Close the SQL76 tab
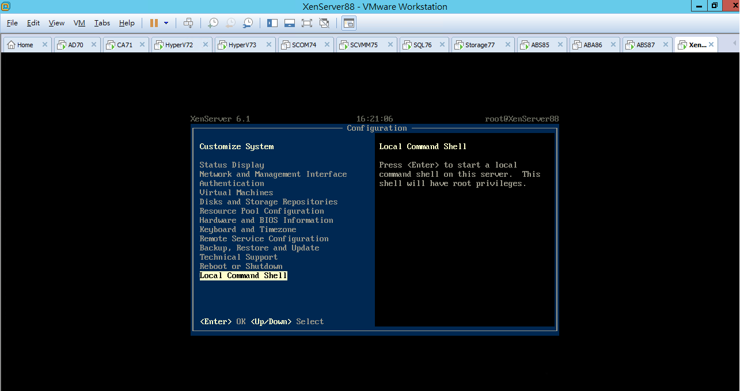Viewport: 740px width, 391px height. pyautogui.click(x=443, y=45)
